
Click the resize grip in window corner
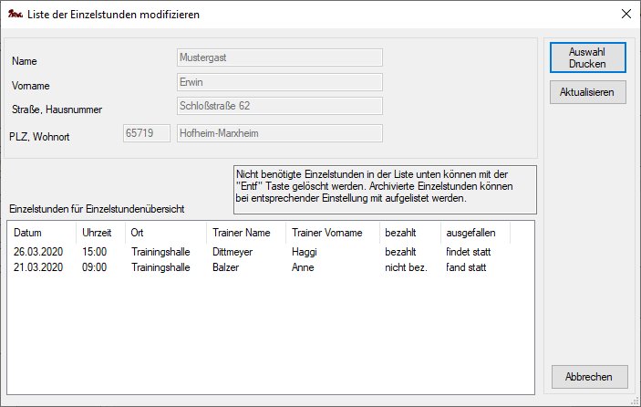click(x=633, y=399)
